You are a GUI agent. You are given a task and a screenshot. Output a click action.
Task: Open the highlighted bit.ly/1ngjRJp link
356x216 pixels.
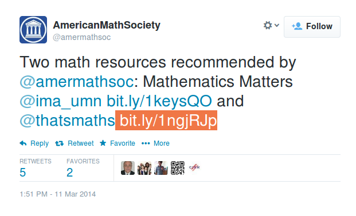(x=166, y=120)
